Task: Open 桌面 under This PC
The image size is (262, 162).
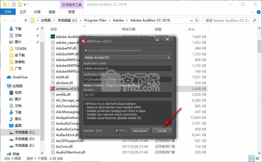Action: tap(18, 125)
